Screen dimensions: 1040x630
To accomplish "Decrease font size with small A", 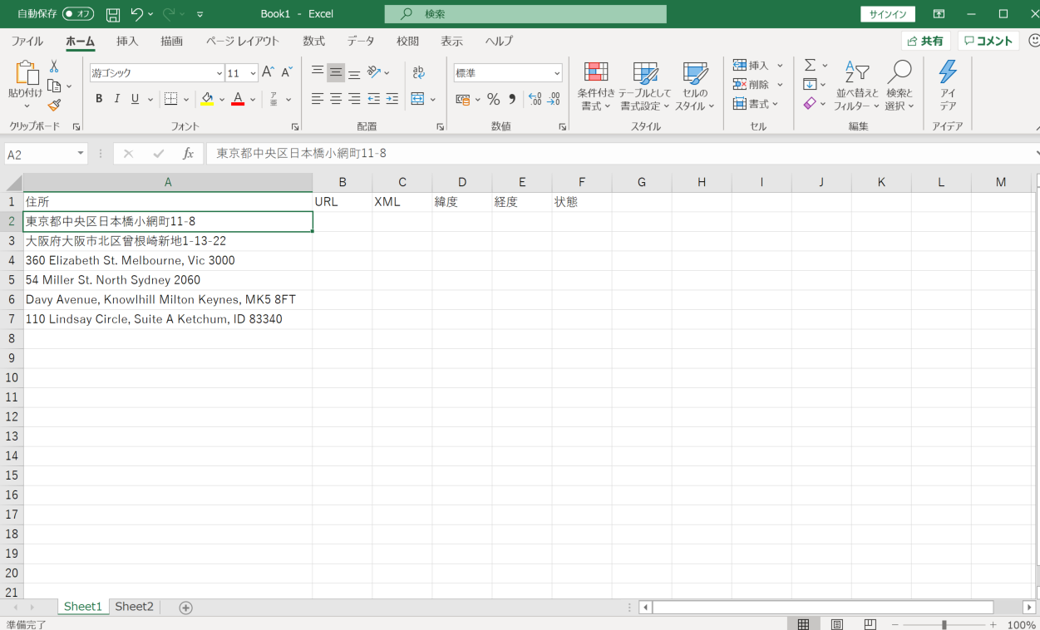I will pyautogui.click(x=287, y=73).
